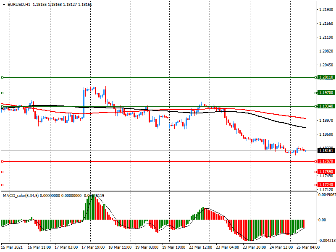Select the left handle of the 1.19340 line
The width and height of the screenshot is (336, 252).
2,106
